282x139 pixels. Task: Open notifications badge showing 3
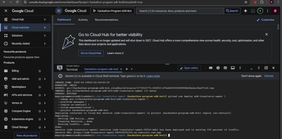260,11
